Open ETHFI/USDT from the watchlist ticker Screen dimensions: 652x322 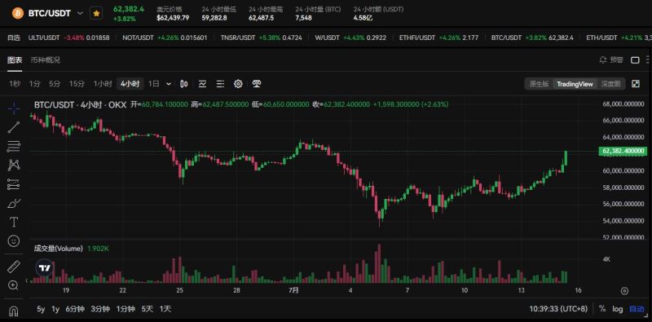[x=417, y=37]
